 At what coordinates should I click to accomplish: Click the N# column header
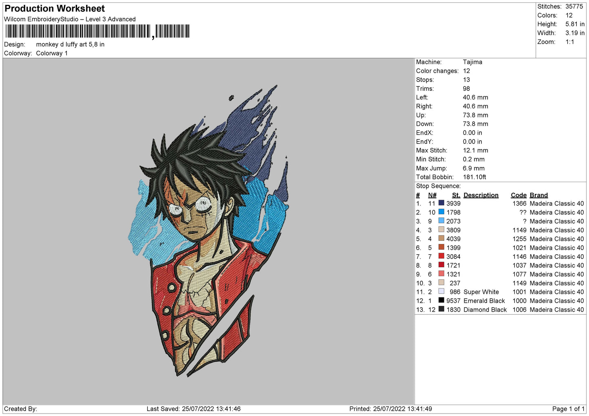point(432,195)
